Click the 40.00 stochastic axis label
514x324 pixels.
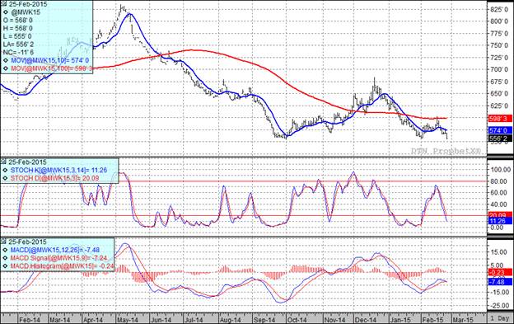(x=498, y=204)
